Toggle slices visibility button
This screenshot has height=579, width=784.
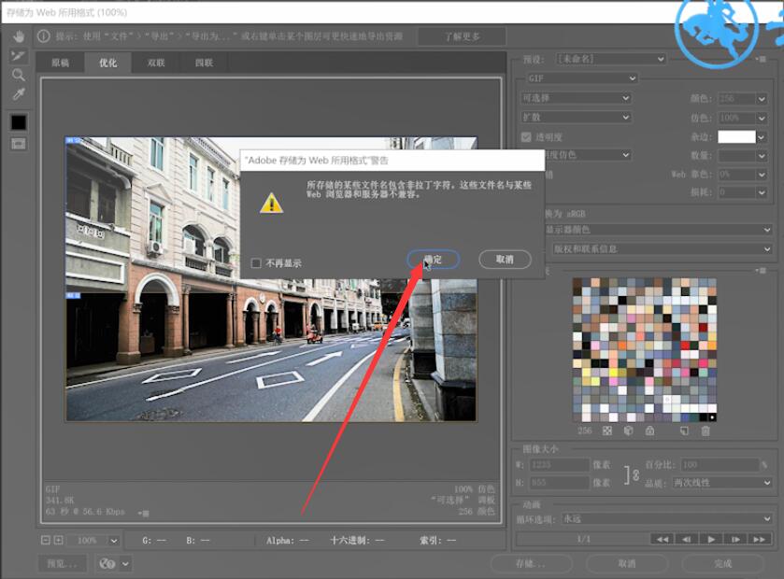click(x=19, y=144)
